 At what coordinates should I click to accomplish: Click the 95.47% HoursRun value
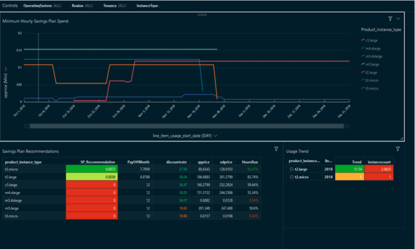pyautogui.click(x=253, y=169)
